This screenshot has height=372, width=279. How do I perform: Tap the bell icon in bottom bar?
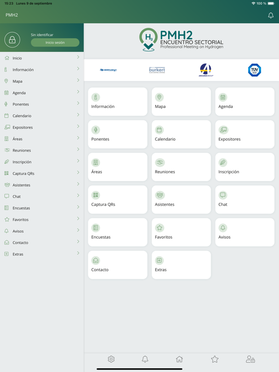click(145, 359)
